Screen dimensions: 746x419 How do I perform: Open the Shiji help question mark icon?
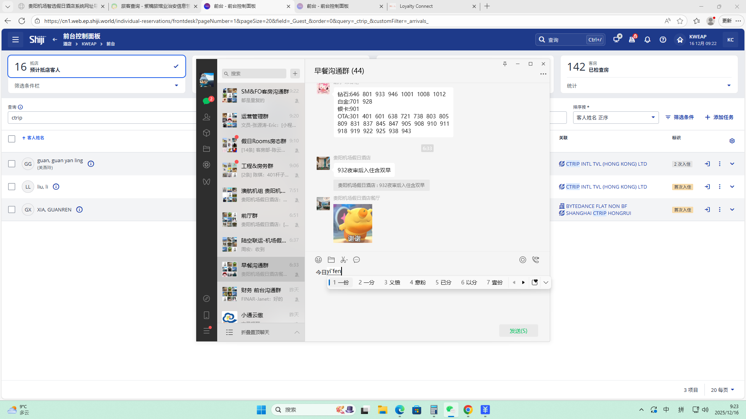click(663, 40)
